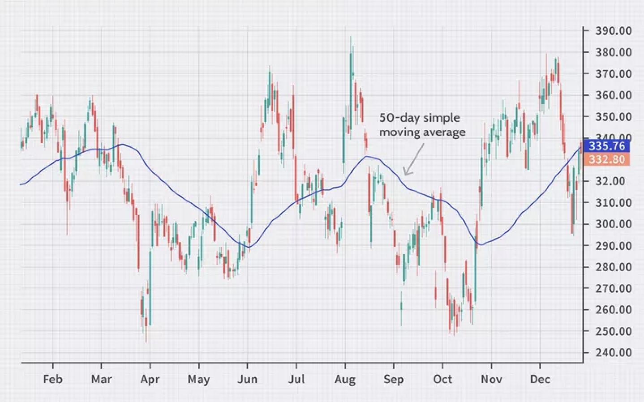Click the "50-day simple moving average" annotation text

(422, 125)
